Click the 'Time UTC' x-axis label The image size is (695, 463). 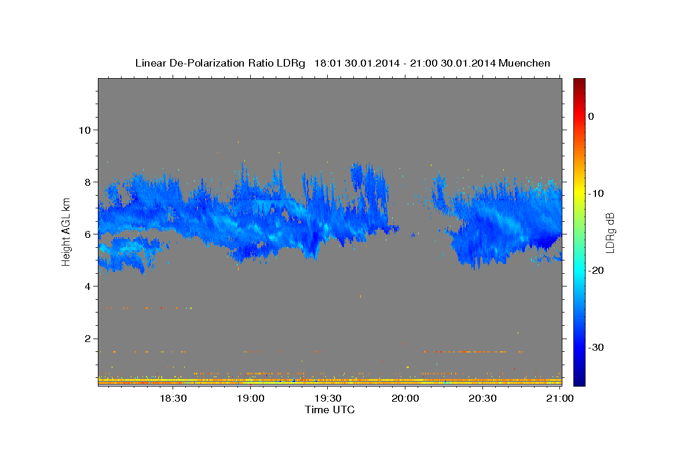pyautogui.click(x=330, y=410)
